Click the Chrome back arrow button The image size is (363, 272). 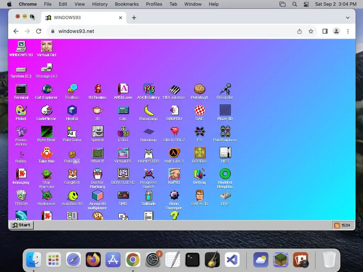click(x=16, y=31)
